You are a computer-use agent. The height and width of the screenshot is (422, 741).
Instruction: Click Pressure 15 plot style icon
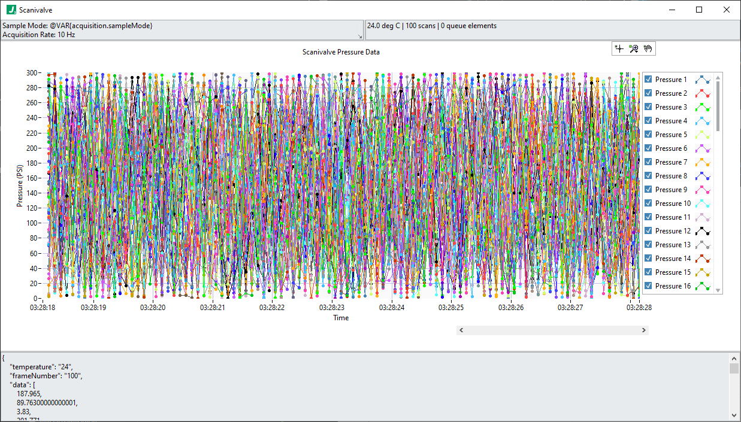click(703, 272)
